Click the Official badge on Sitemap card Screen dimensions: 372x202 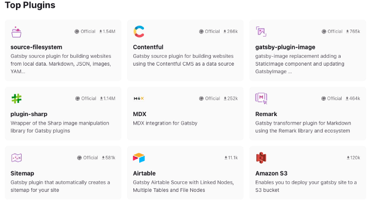coord(88,157)
